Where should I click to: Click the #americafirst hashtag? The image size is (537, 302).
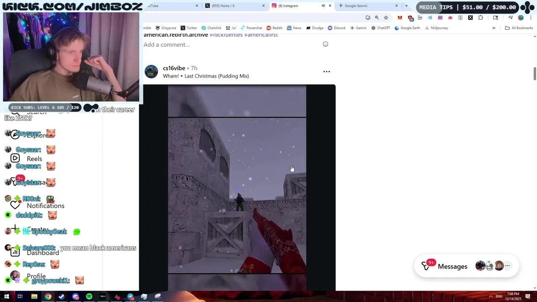click(x=261, y=35)
